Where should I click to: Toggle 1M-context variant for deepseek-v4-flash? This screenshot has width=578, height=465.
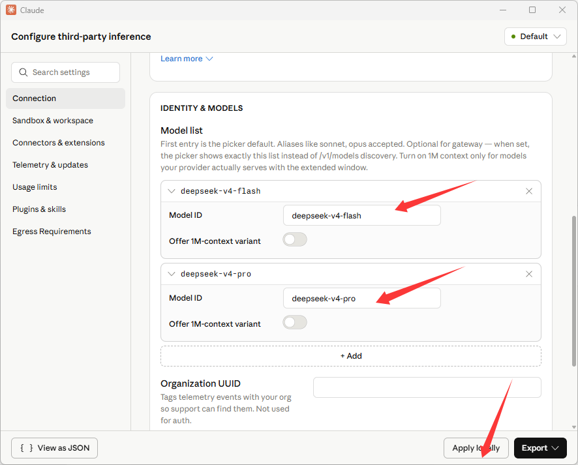[x=295, y=239]
